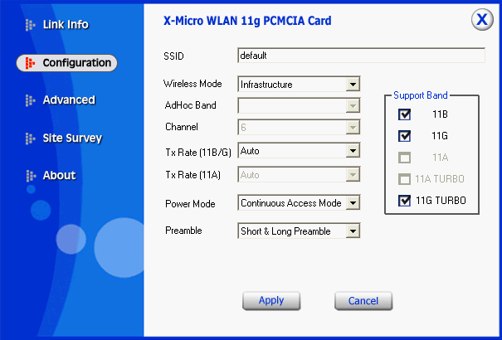Show the About page

point(59,175)
